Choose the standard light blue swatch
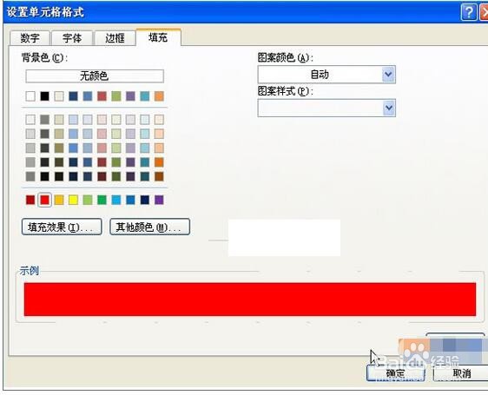Image resolution: width=488 pixels, height=395 pixels. 116,200
